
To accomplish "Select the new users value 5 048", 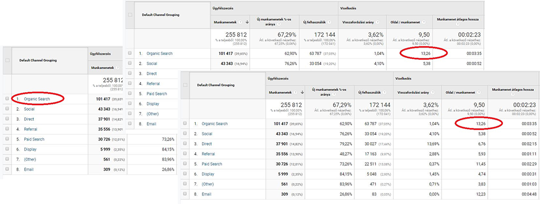I will (x=372, y=174).
